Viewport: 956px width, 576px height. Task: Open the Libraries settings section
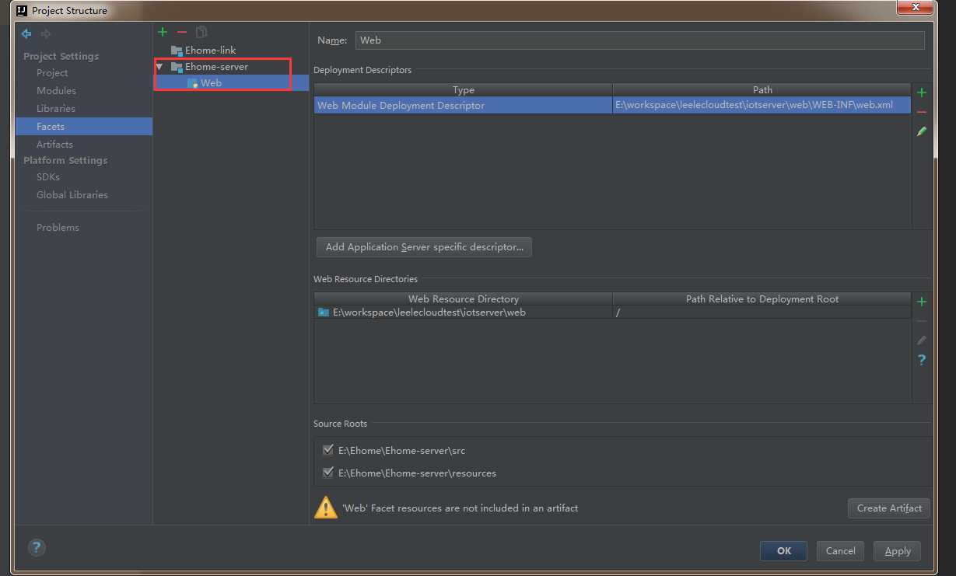coord(56,109)
